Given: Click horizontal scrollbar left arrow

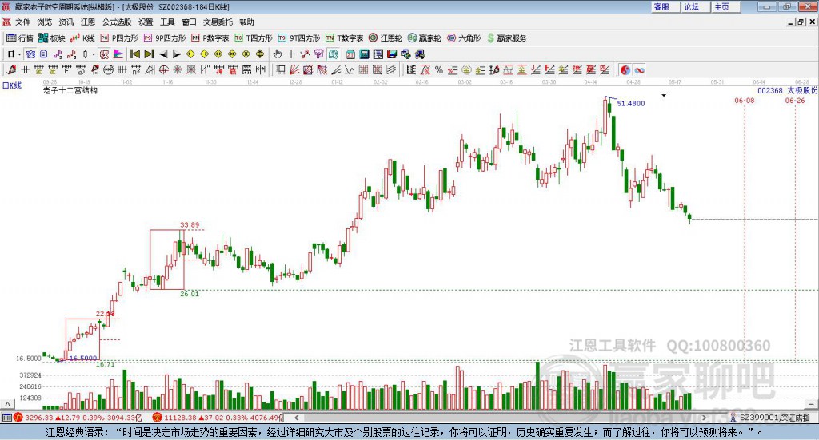Looking at the screenshot, I should [x=297, y=418].
